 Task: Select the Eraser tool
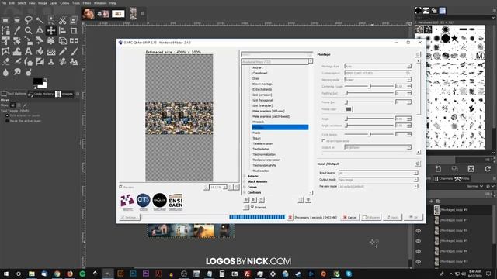tap(5, 62)
